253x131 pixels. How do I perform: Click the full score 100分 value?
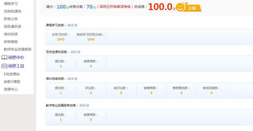click(63, 7)
